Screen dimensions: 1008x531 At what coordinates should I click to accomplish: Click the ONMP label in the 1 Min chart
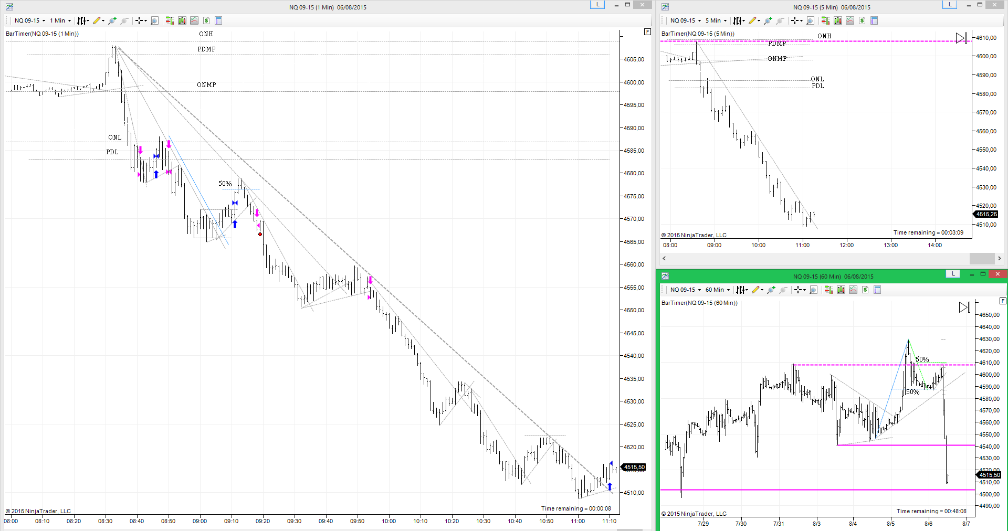click(206, 85)
